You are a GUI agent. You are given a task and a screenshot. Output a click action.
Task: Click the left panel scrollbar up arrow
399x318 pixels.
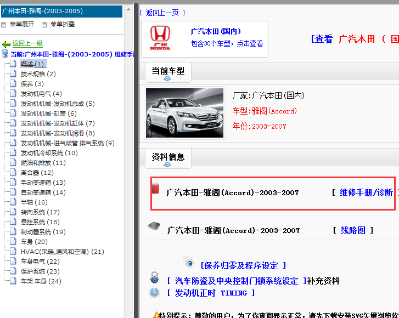[128, 9]
